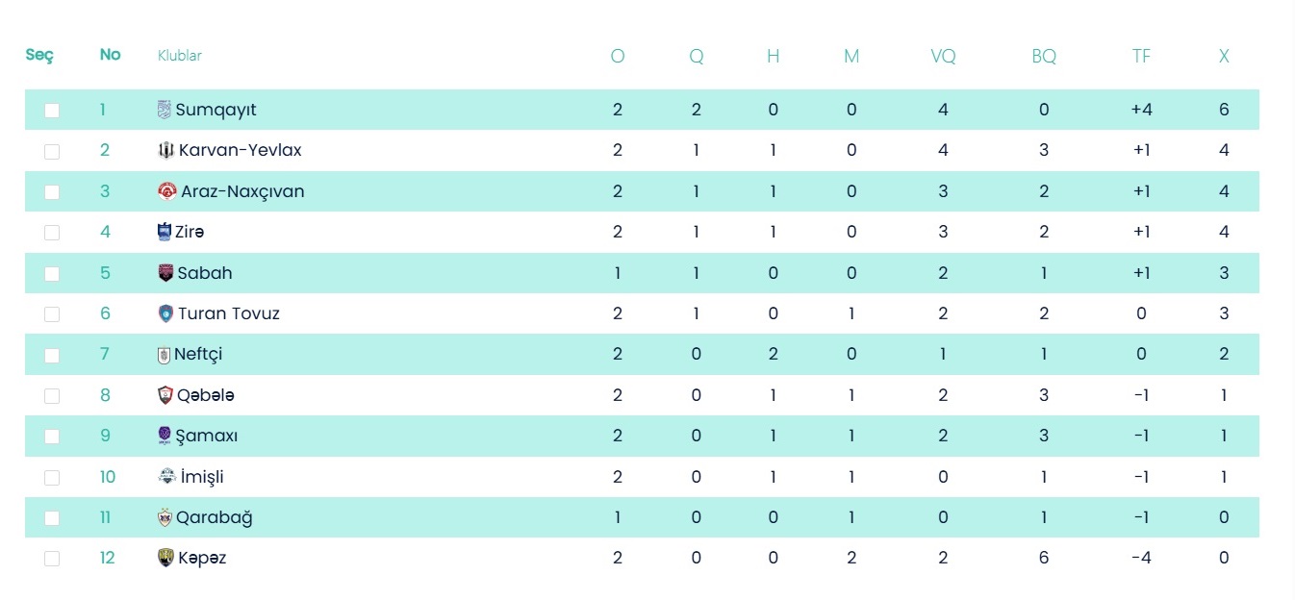Sort table by the X points column

pyautogui.click(x=1224, y=56)
